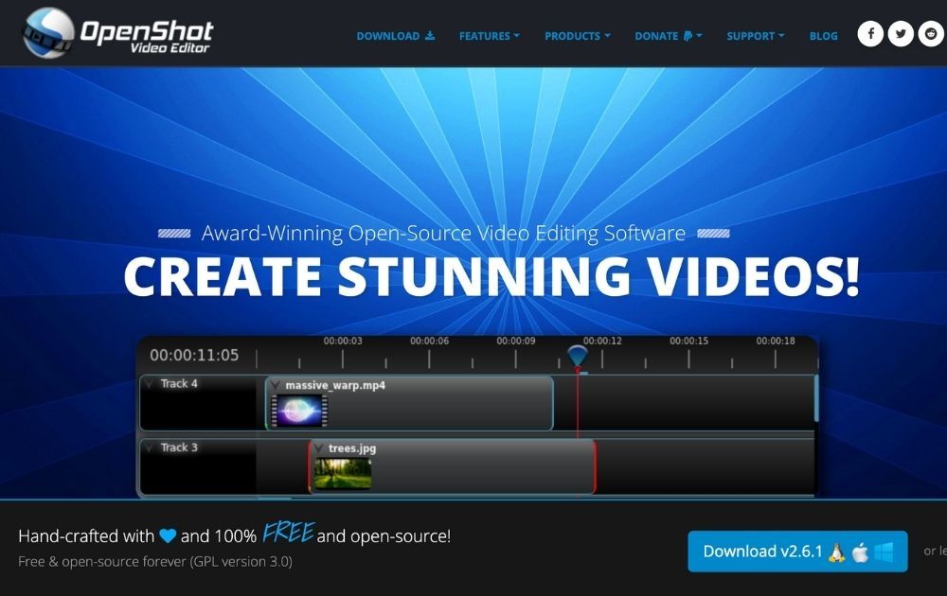947x596 pixels.
Task: Click the Windows icon in download button
Action: tap(884, 552)
